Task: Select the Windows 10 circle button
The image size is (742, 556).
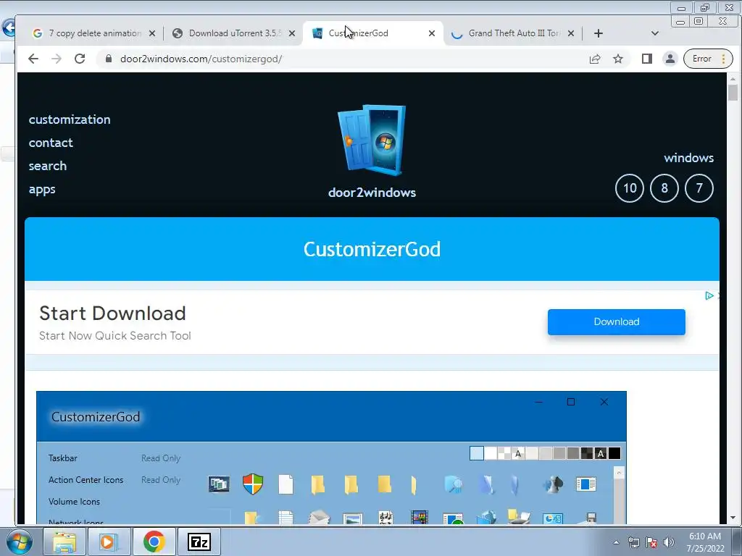Action: click(630, 188)
